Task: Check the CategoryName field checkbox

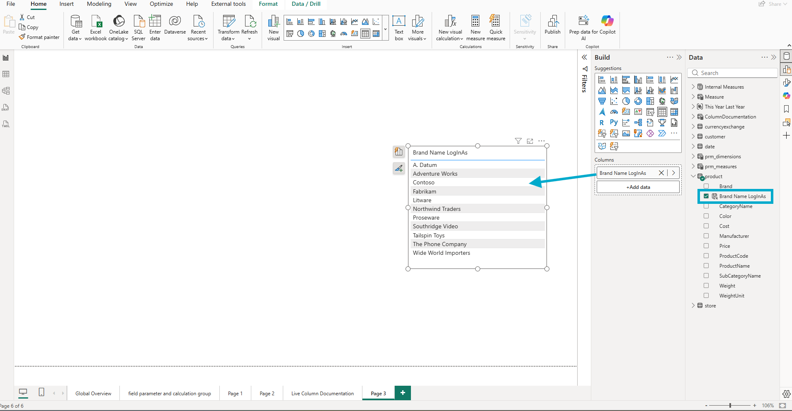Action: tap(706, 206)
